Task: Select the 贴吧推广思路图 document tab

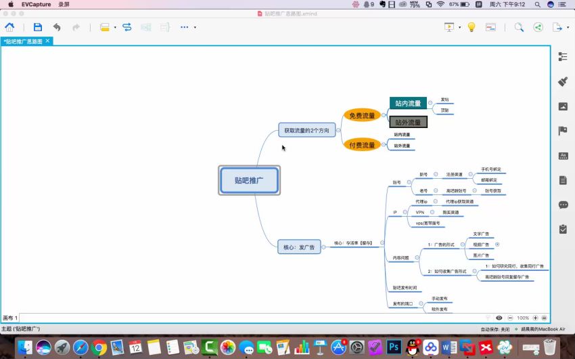Action: pos(26,41)
